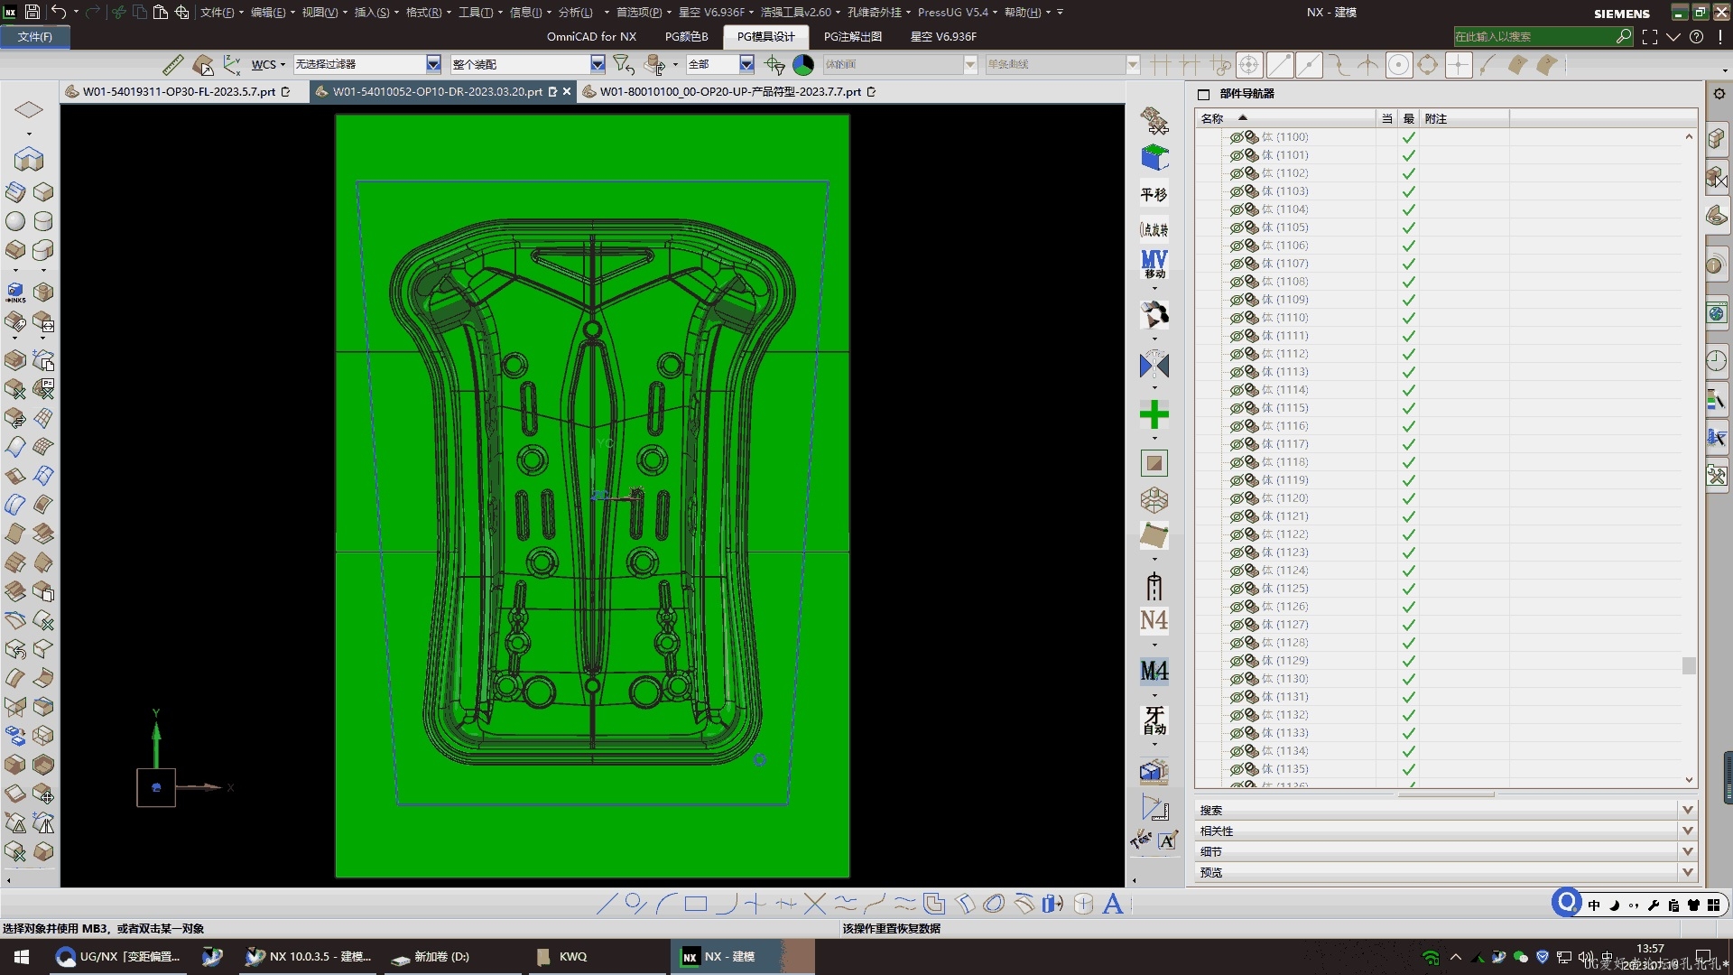Toggle visibility of 体 (1100)

(x=1237, y=137)
